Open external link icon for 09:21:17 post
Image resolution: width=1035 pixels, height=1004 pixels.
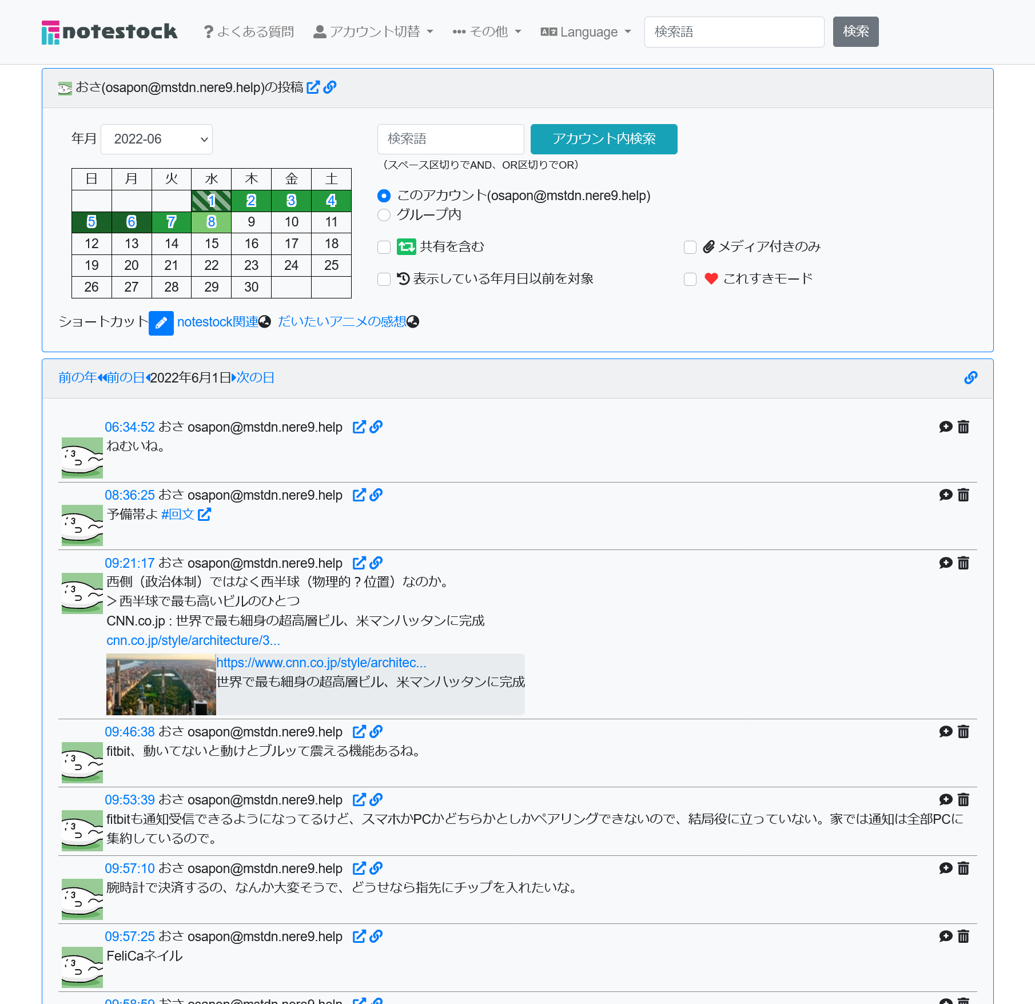pos(359,563)
